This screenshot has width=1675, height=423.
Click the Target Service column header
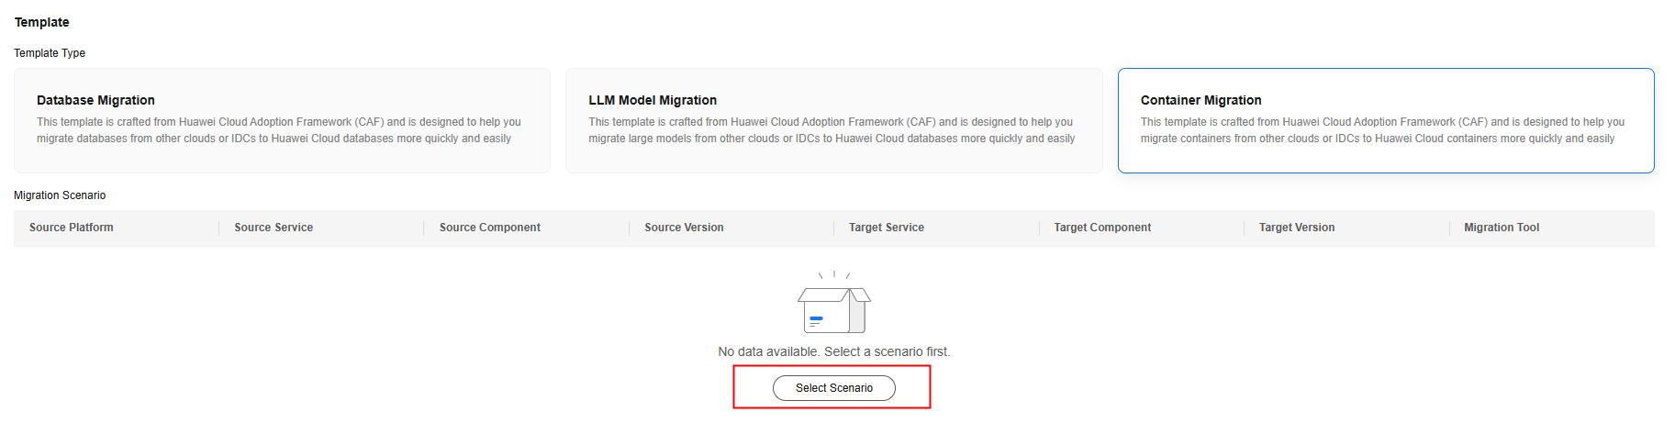pos(887,228)
